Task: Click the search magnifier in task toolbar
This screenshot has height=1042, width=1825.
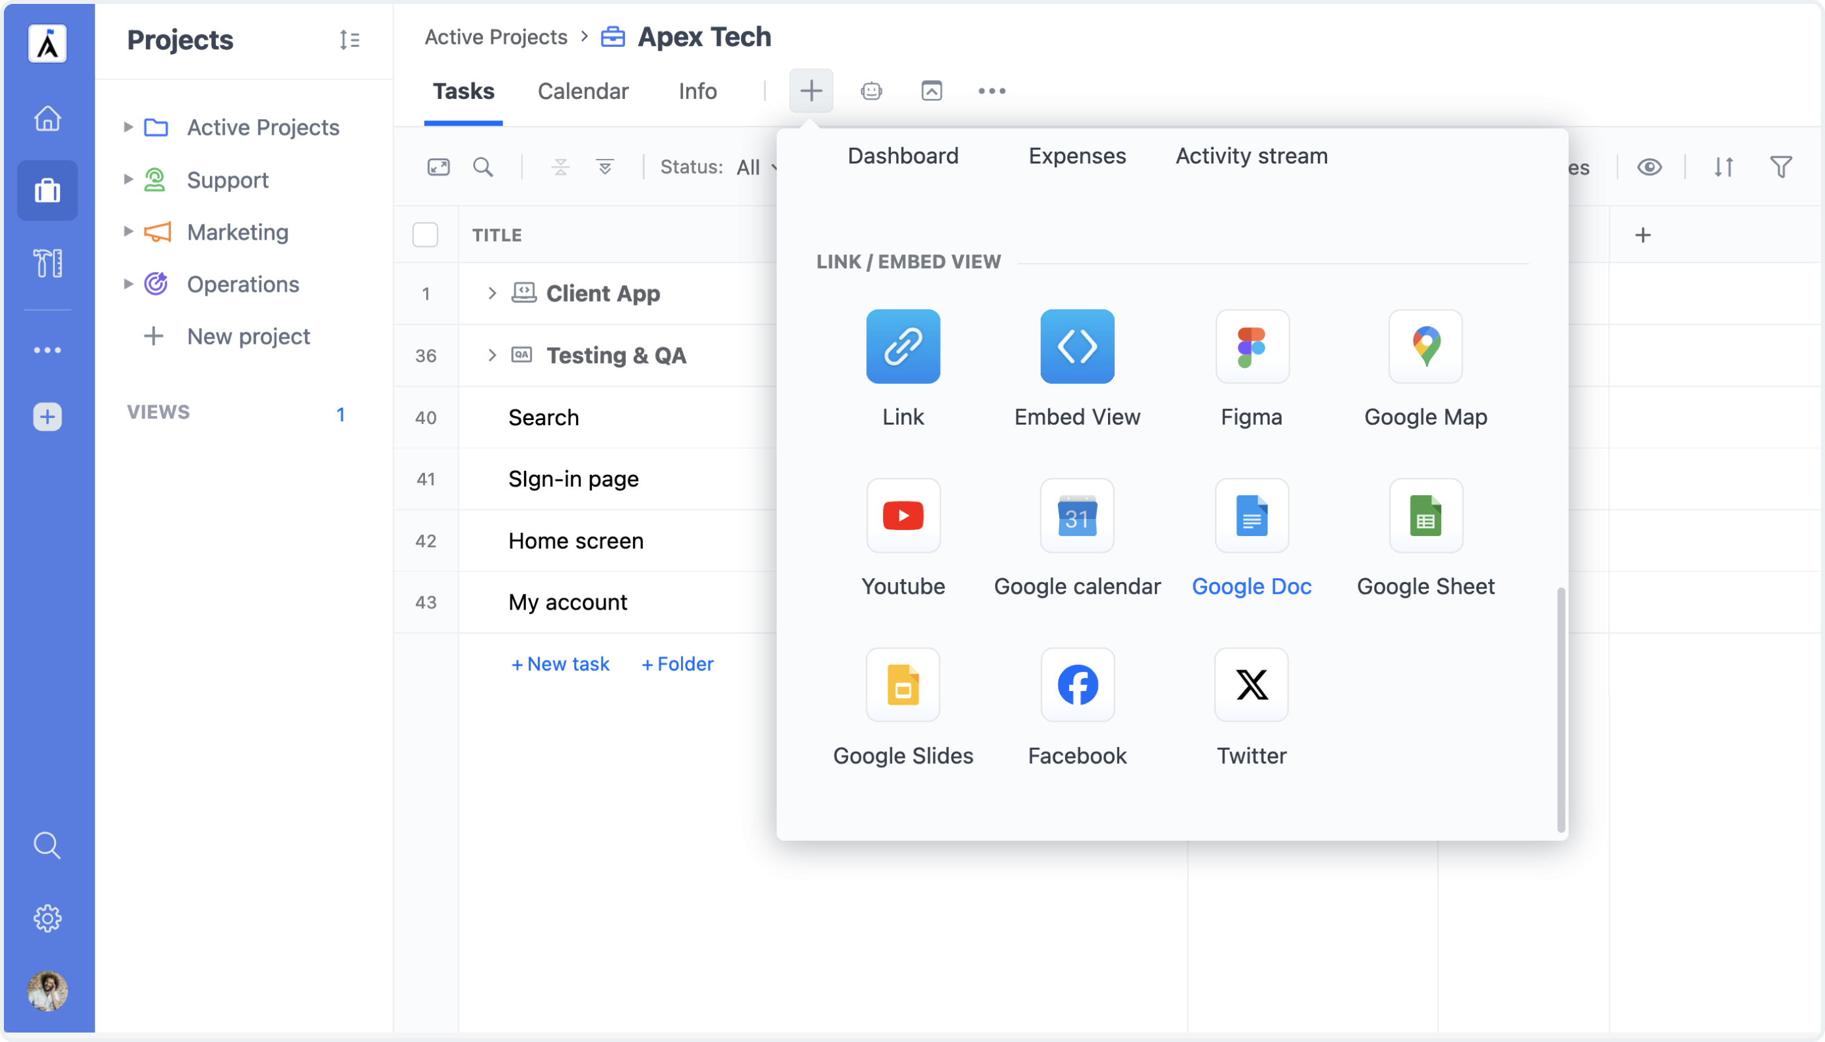Action: tap(484, 167)
